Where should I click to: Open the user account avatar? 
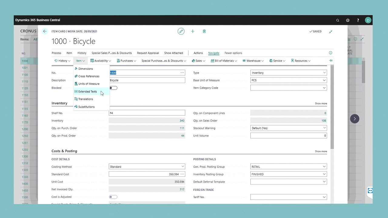tap(368, 20)
